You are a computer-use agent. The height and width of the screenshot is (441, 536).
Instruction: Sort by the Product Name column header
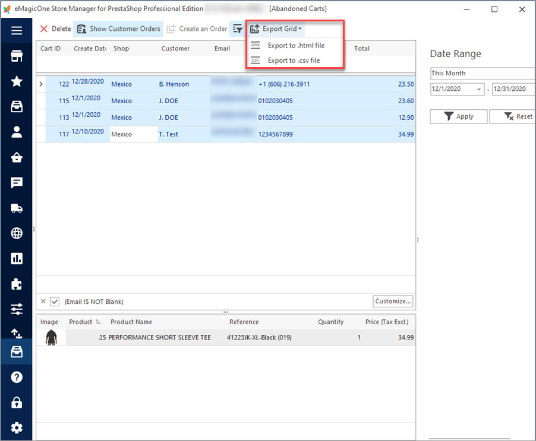(x=131, y=322)
